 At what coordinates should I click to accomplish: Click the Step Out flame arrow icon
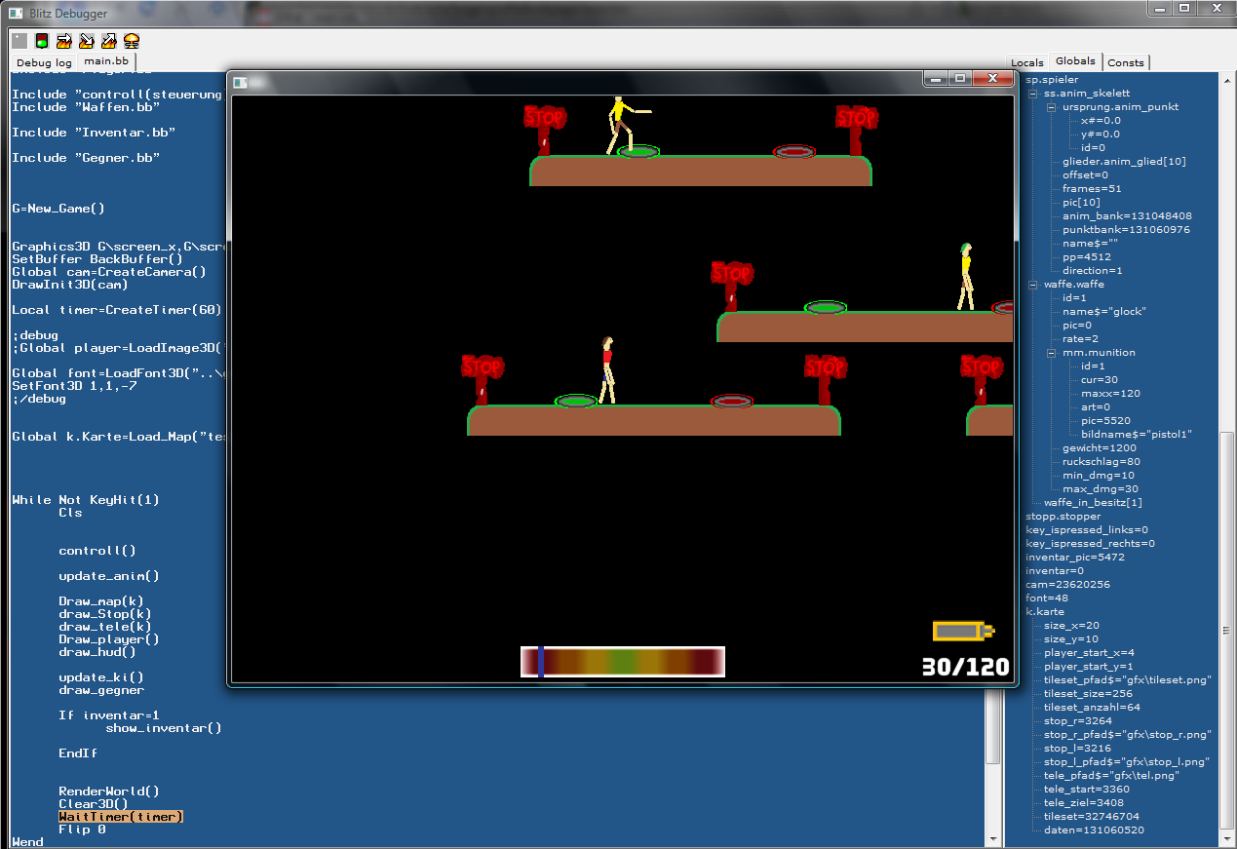click(109, 41)
